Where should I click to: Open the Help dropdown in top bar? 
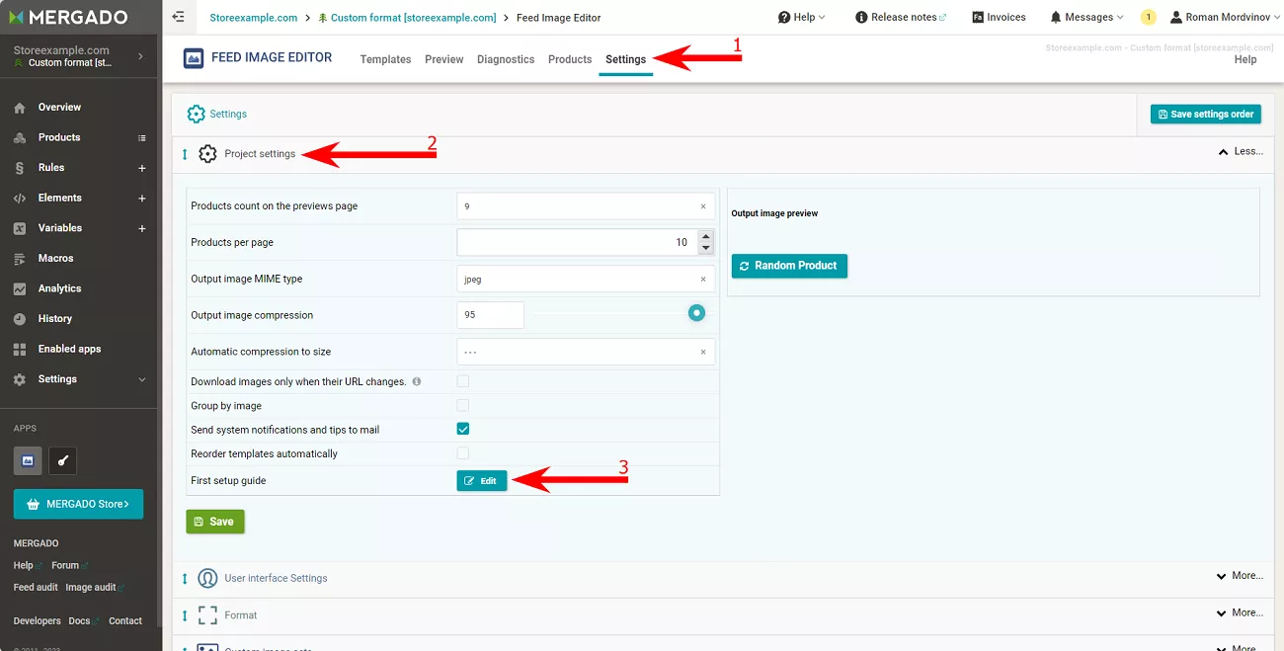[x=801, y=17]
